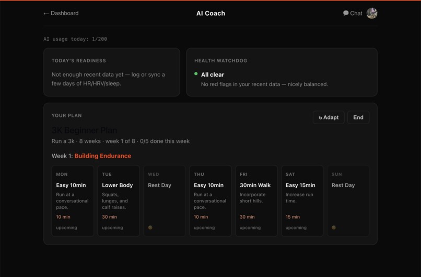The height and width of the screenshot is (277, 421).
Task: Click the green All clear status dot
Action: (196, 74)
